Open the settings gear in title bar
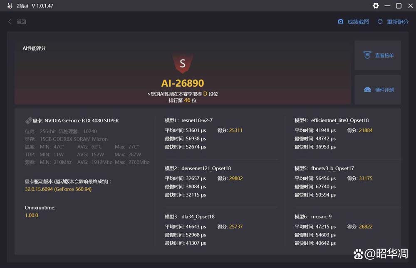The image size is (416, 268). coord(376,6)
